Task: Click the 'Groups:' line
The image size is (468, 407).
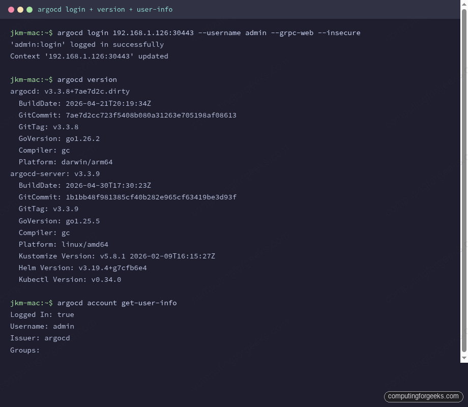Action: [x=25, y=350]
